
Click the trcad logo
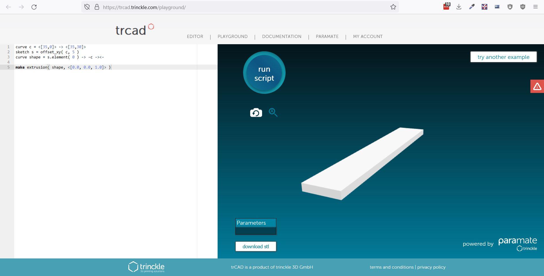134,29
